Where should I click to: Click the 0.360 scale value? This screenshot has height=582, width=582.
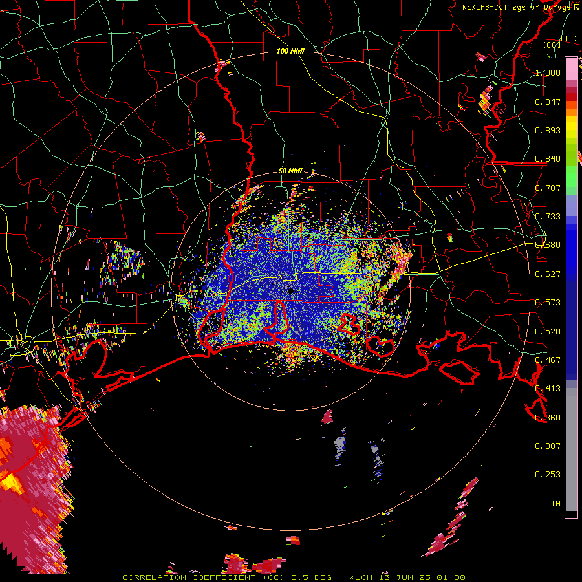tap(548, 418)
